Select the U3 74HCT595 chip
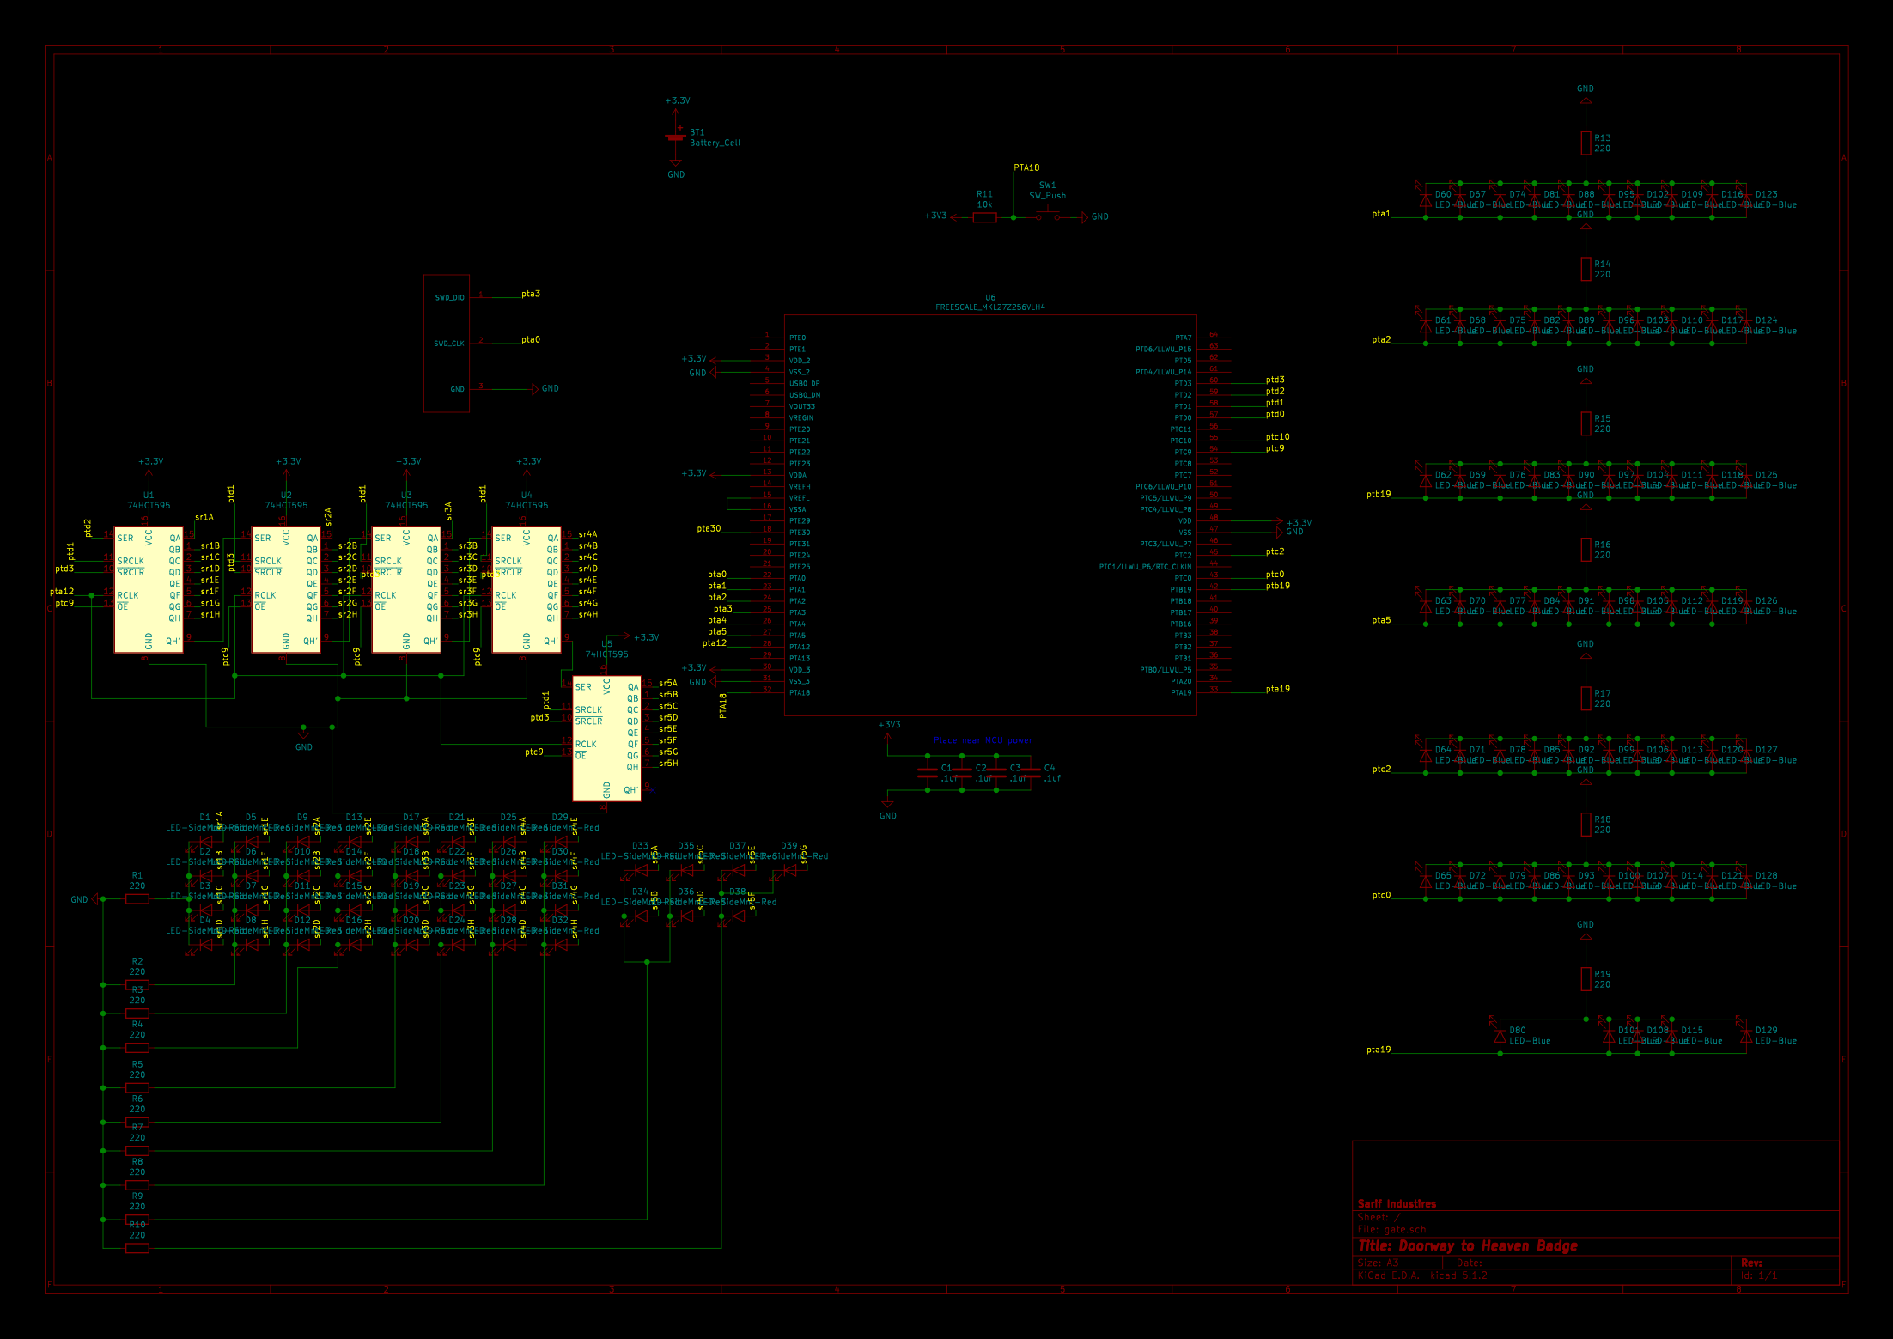The image size is (1893, 1339). pos(406,590)
